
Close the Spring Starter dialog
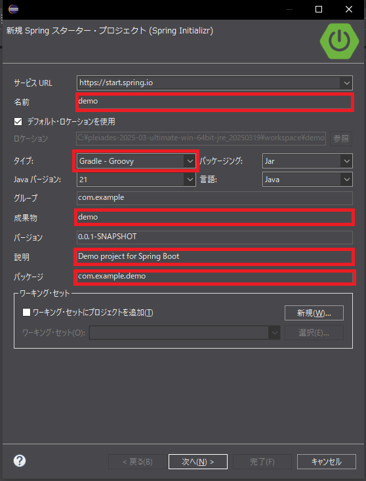pyautogui.click(x=349, y=9)
